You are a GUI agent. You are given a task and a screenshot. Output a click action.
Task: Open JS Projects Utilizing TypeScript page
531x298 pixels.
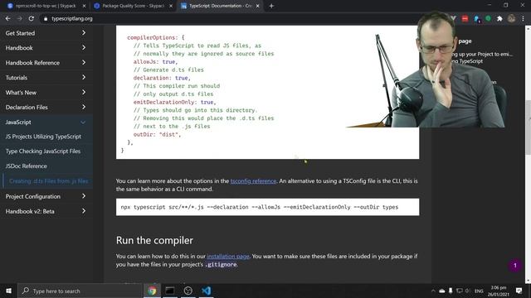43,137
